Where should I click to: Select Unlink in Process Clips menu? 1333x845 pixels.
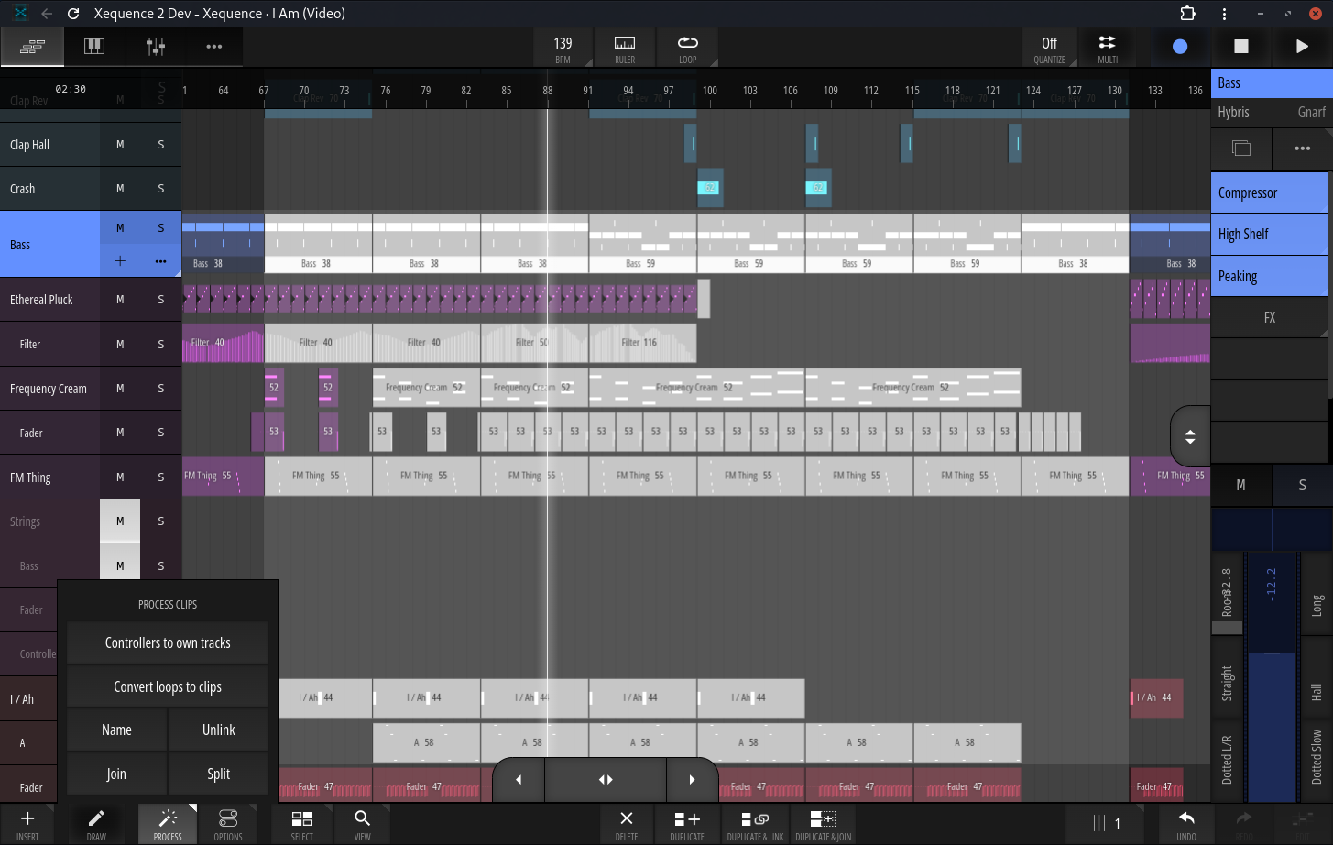(x=218, y=730)
